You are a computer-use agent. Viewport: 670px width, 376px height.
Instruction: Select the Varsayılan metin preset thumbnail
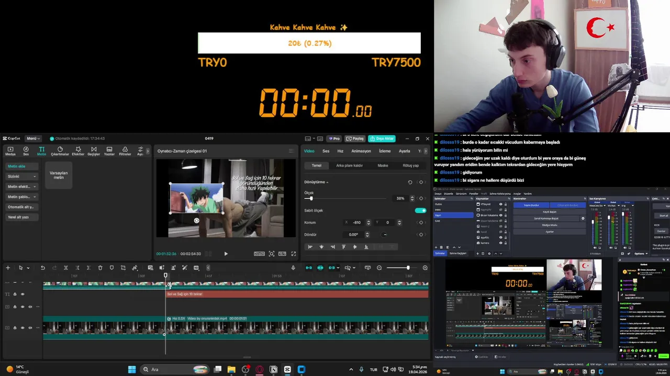coord(59,175)
